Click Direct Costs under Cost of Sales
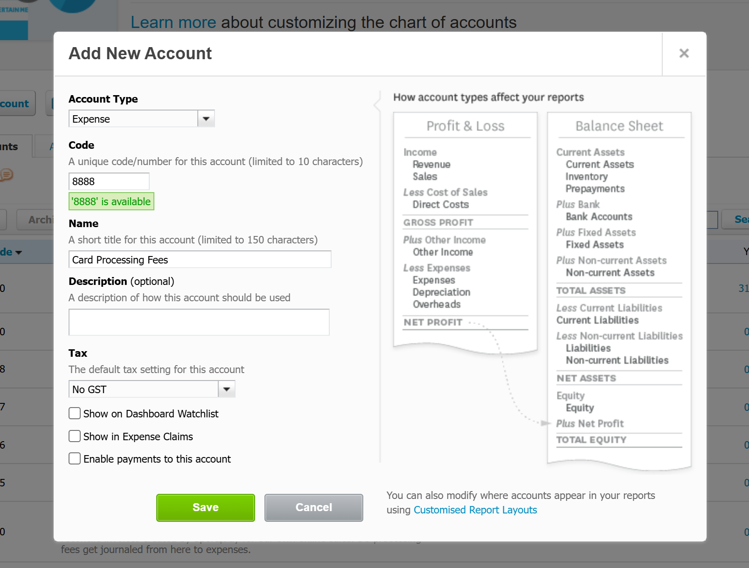The width and height of the screenshot is (749, 568). coord(441,205)
